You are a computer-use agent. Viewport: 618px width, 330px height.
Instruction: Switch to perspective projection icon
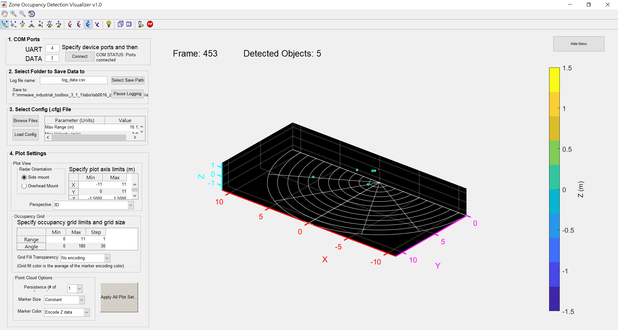[x=129, y=24]
